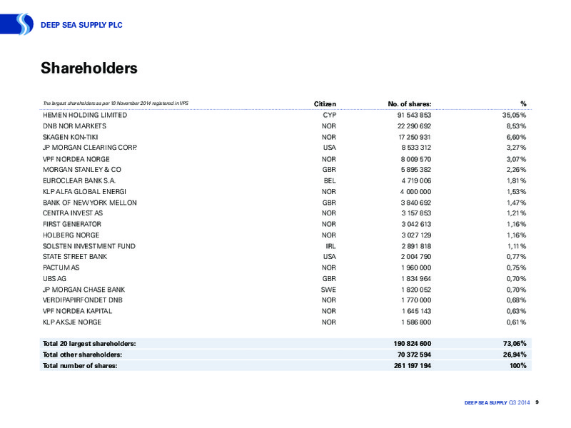Screen dimensions: 571x428
Task: Click SWE citizen code for JP Morgan Chase
Action: tap(328, 290)
